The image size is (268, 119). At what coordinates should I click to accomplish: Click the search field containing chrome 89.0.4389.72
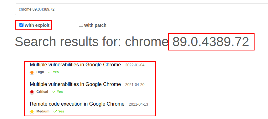(x=141, y=9)
